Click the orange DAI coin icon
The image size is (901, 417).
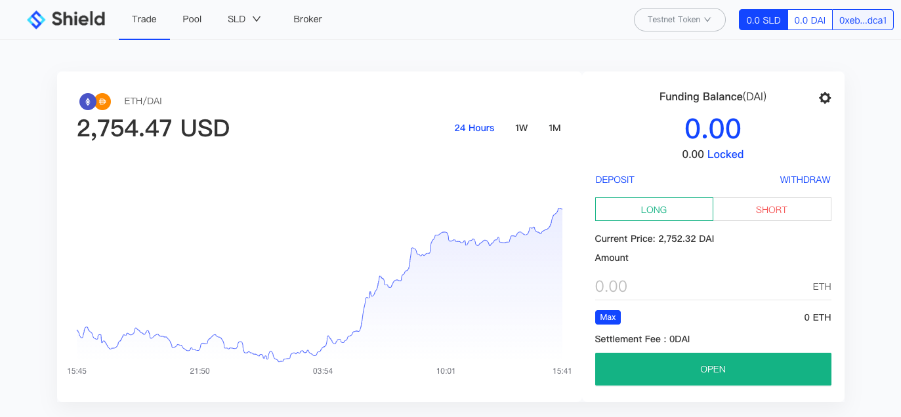tap(103, 102)
